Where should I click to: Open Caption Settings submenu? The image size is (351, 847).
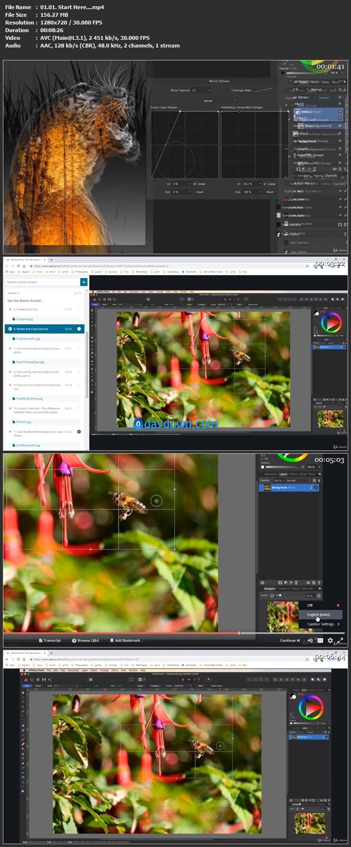[x=323, y=624]
